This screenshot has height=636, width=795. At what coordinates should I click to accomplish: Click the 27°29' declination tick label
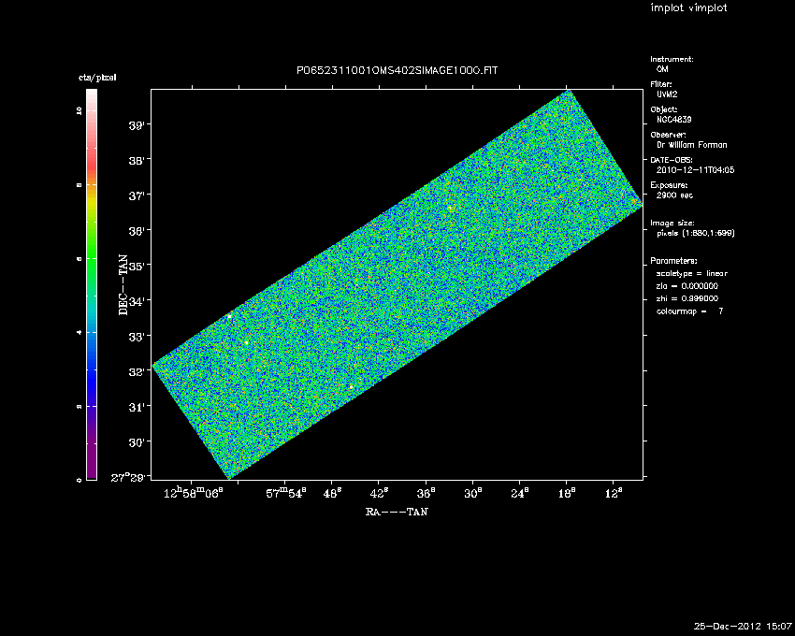click(x=130, y=477)
